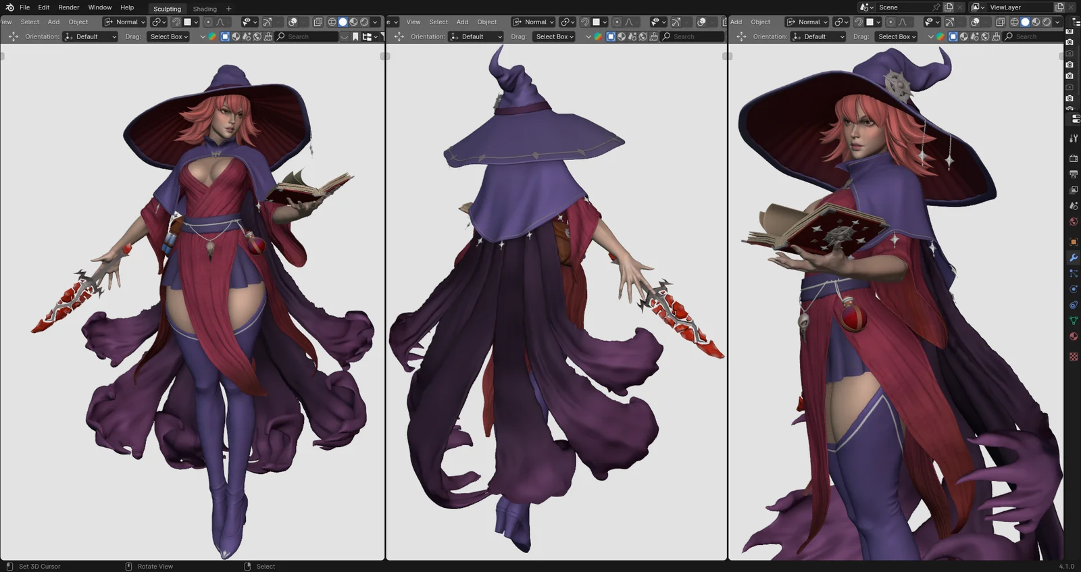Open Drag Select Box dropdown in back-view viewport

tap(555, 36)
